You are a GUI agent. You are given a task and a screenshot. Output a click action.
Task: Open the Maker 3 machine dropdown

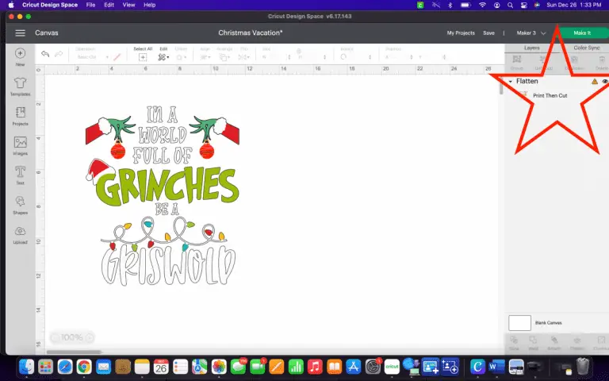pyautogui.click(x=530, y=33)
